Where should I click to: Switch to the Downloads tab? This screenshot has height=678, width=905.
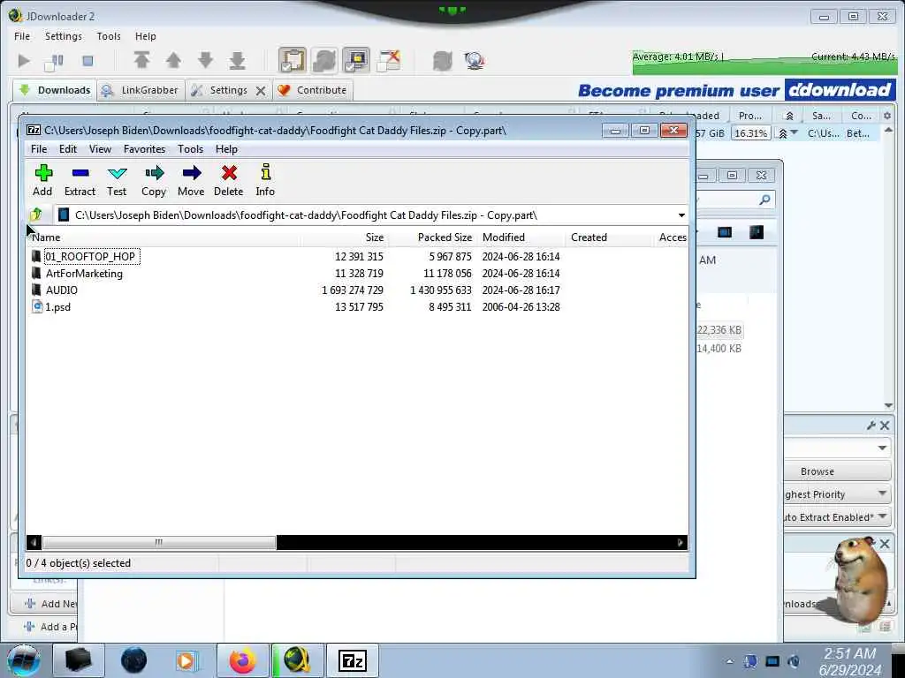55,90
